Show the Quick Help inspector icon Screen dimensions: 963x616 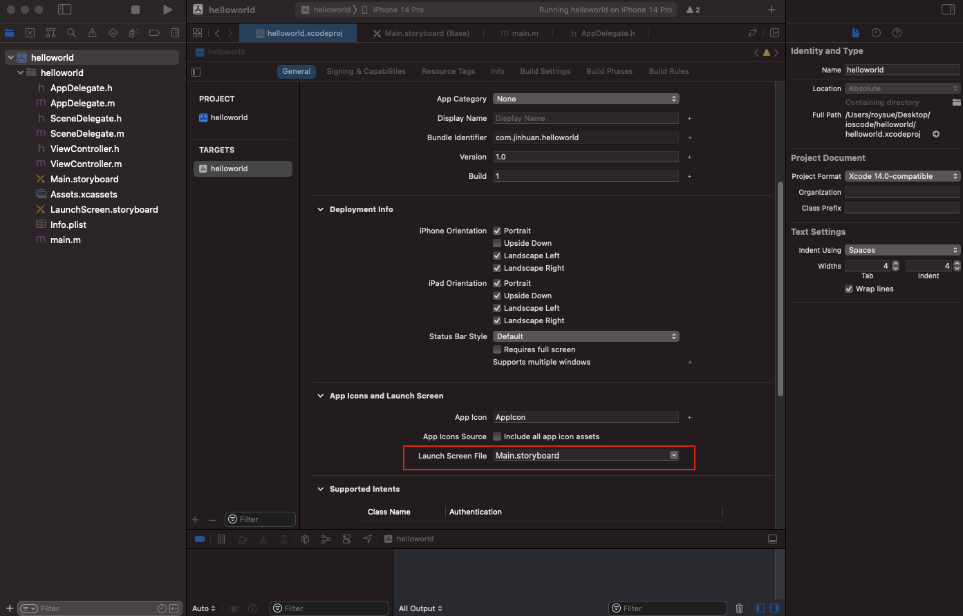tap(897, 33)
